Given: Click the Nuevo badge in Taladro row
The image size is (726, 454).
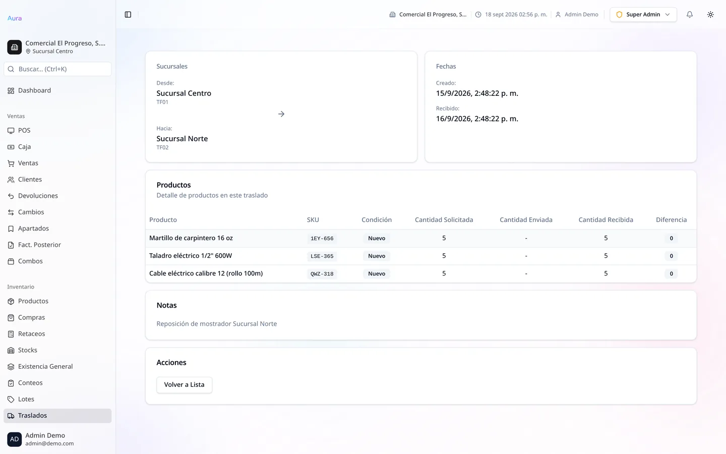Looking at the screenshot, I should pos(377,256).
